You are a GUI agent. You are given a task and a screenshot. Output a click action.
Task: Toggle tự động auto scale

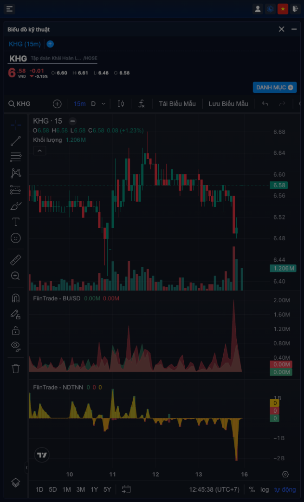click(285, 489)
